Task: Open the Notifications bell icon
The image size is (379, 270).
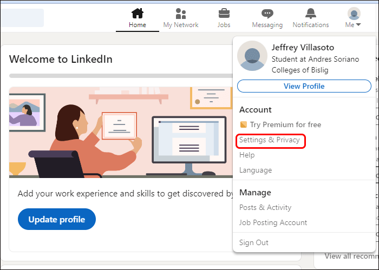Action: [x=311, y=14]
